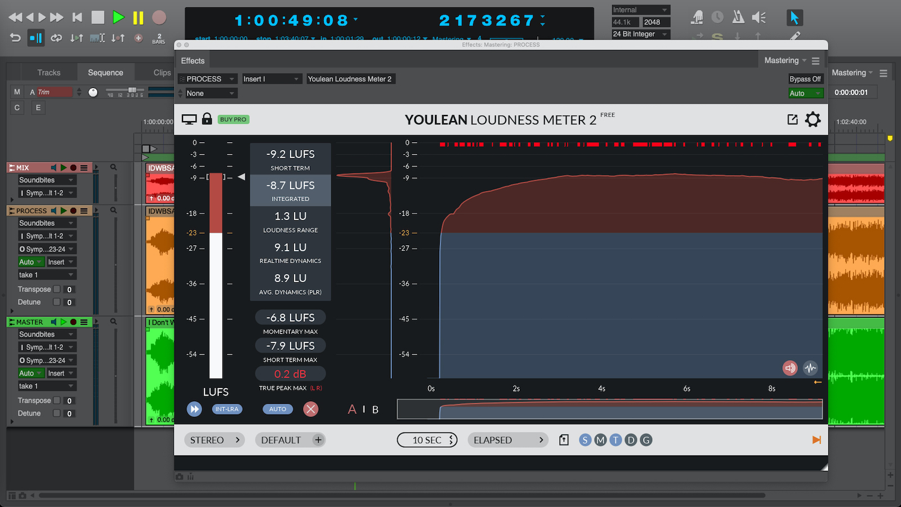
Task: Click the export file icon
Action: 564,440
